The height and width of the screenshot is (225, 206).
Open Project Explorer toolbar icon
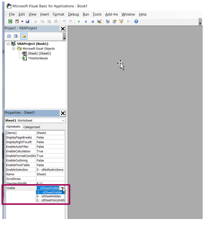[x=108, y=21]
